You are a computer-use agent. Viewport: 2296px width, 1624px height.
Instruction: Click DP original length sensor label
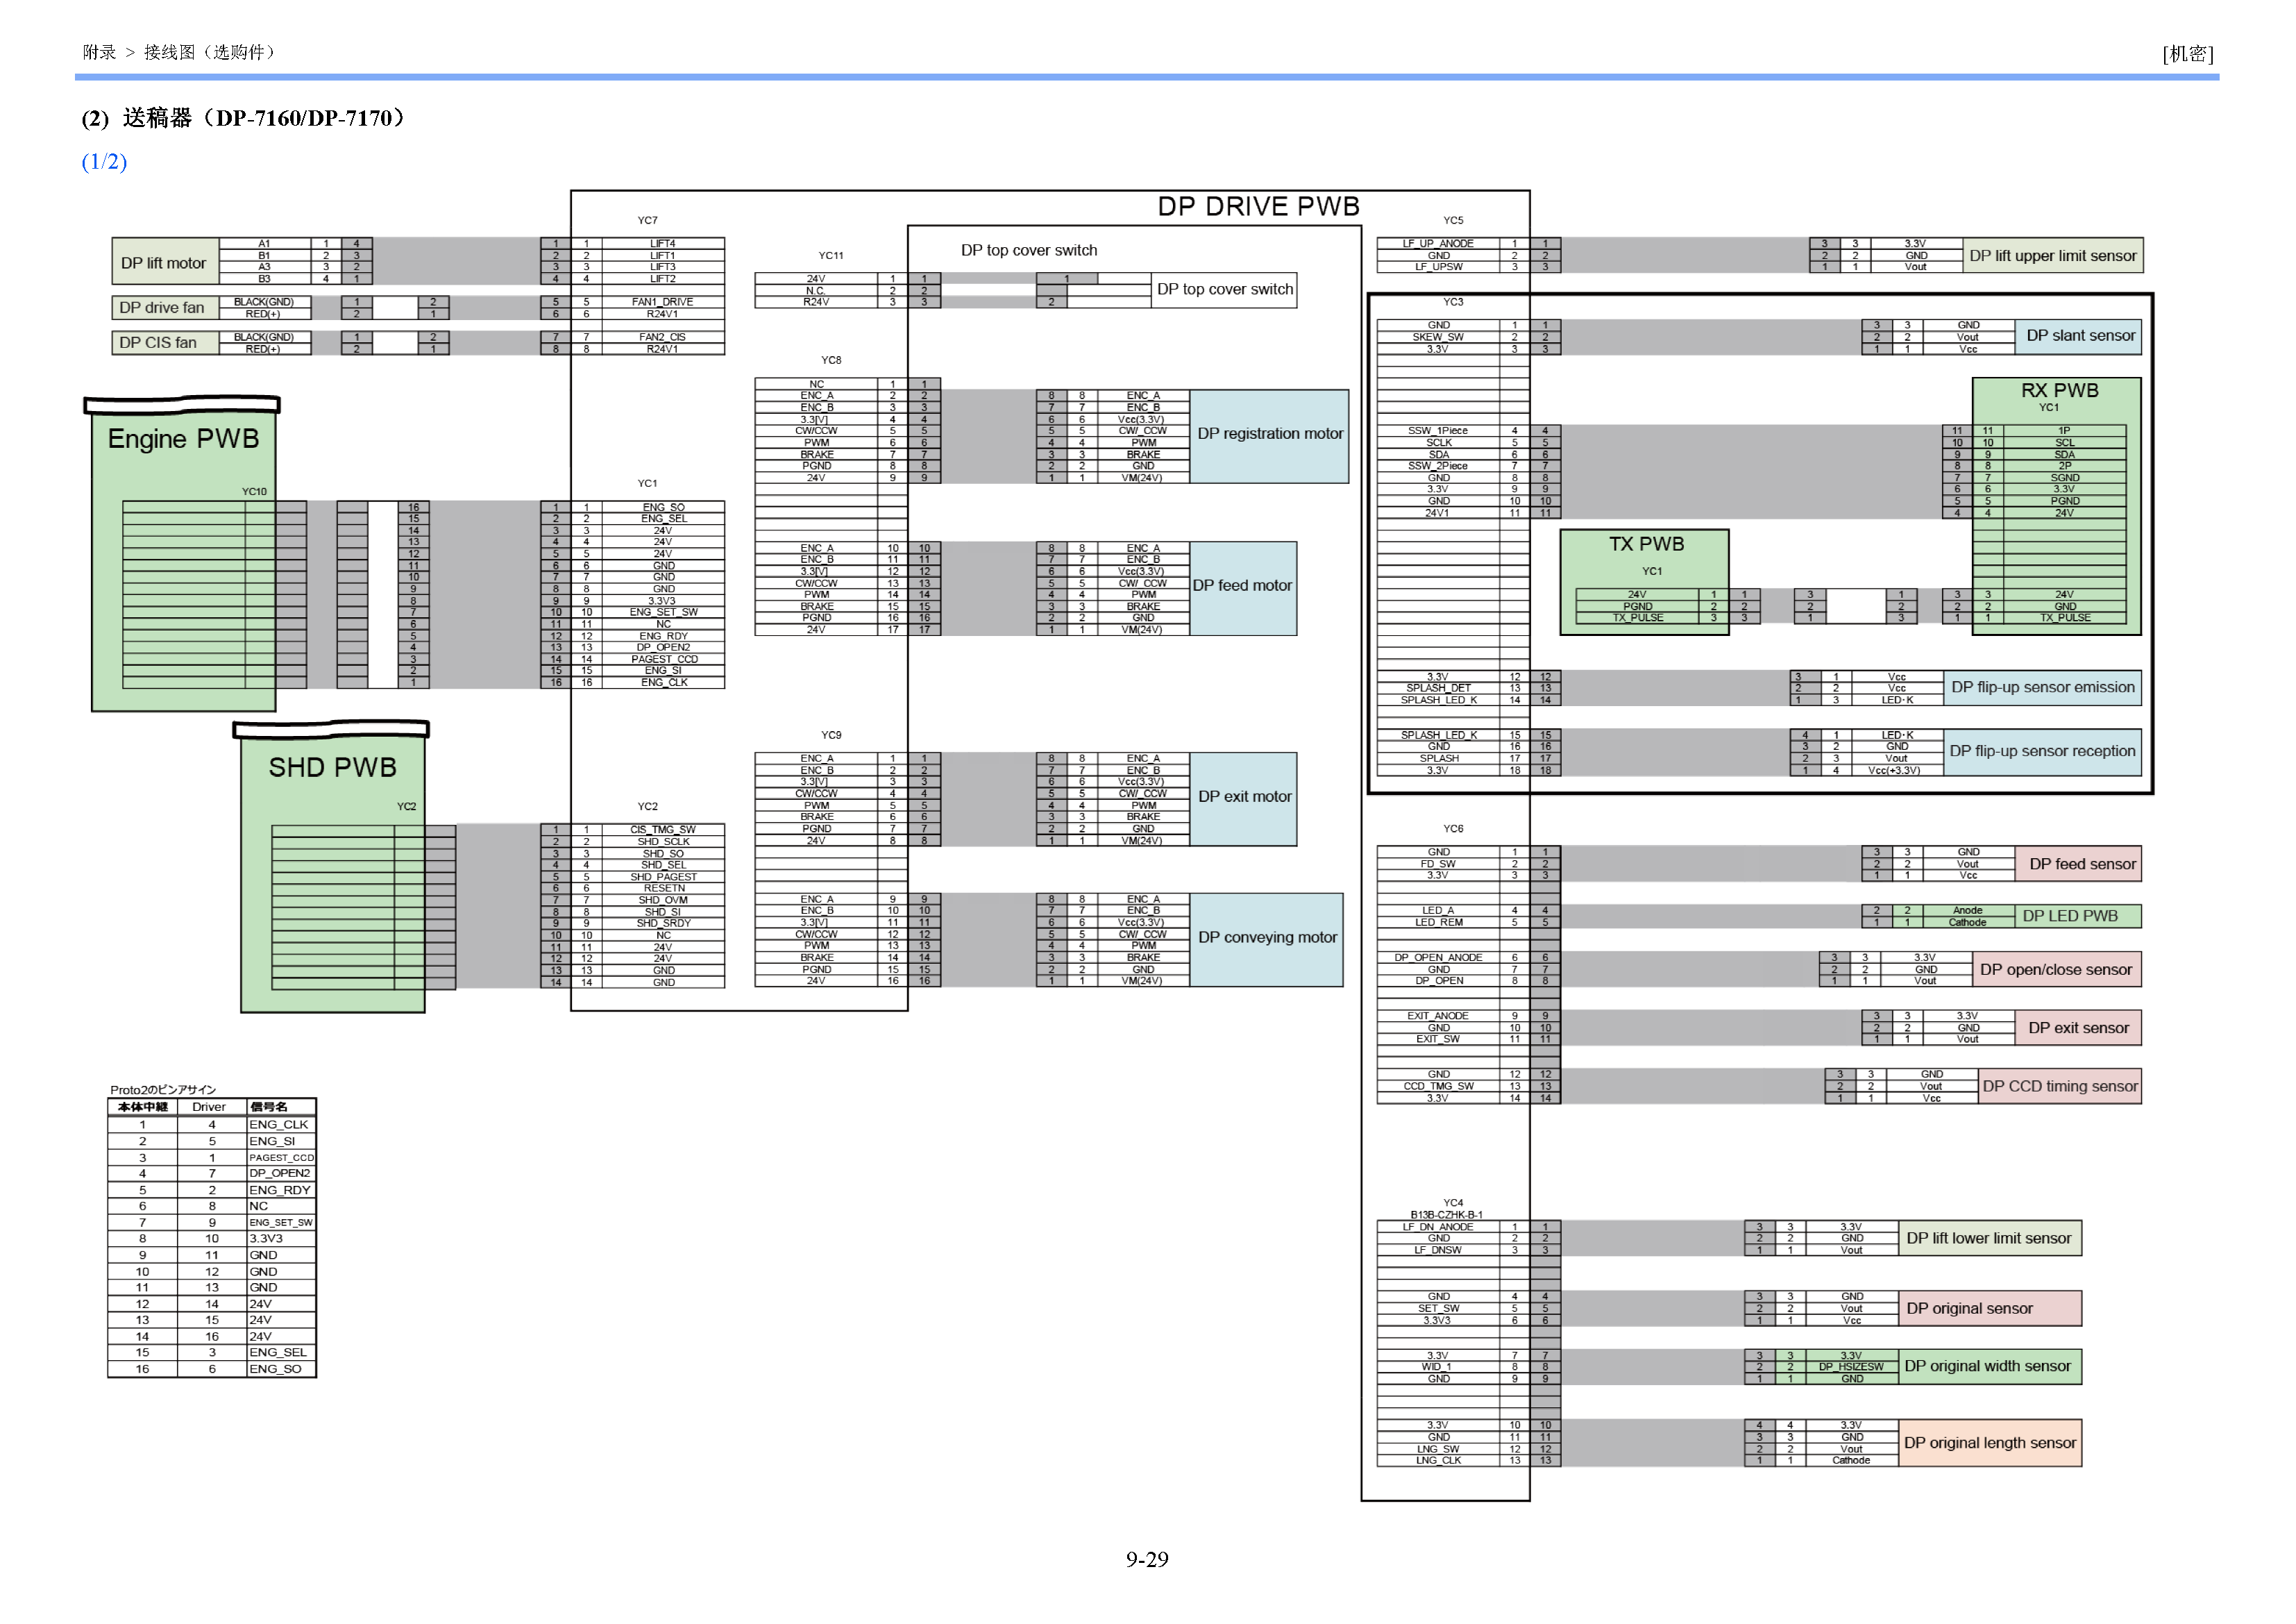click(1989, 1444)
